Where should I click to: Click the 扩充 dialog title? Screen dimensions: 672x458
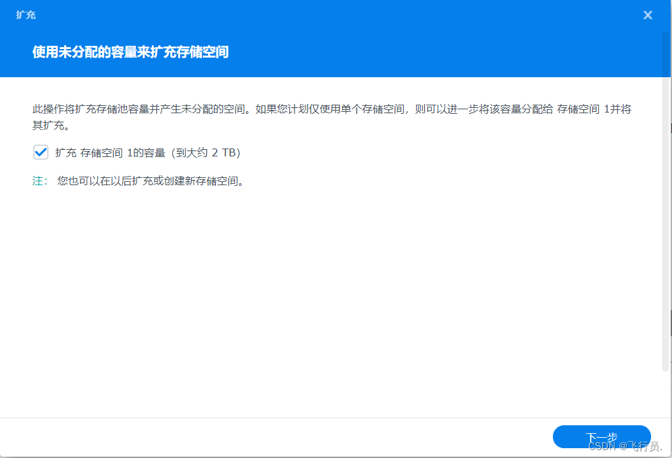(x=25, y=14)
